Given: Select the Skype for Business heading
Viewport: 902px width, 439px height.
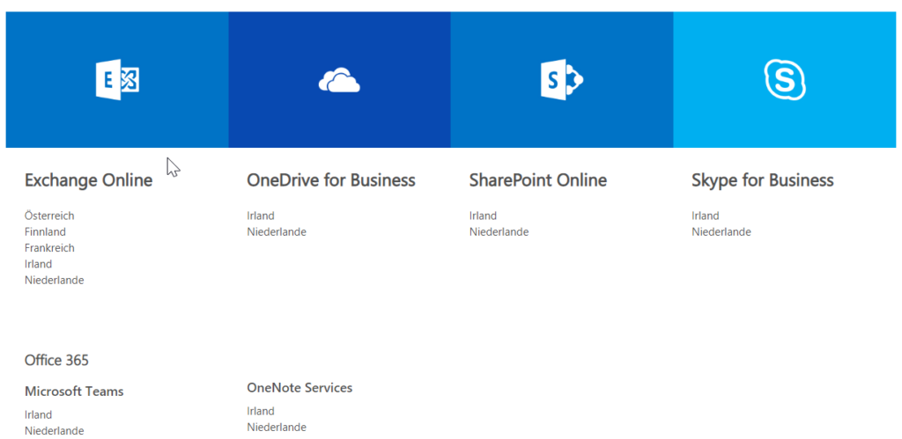Looking at the screenshot, I should 762,180.
